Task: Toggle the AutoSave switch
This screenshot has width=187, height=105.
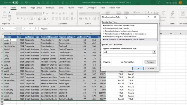Action: pyautogui.click(x=15, y=3)
